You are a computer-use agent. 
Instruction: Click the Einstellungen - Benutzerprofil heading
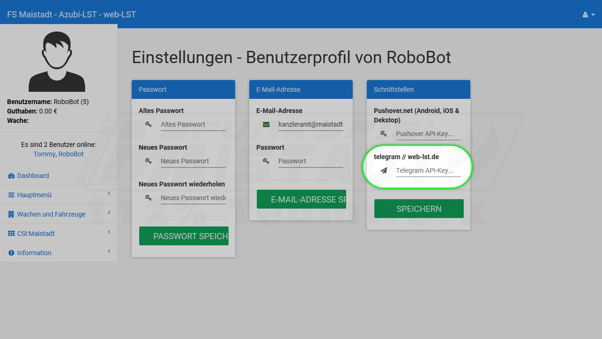pyautogui.click(x=292, y=57)
